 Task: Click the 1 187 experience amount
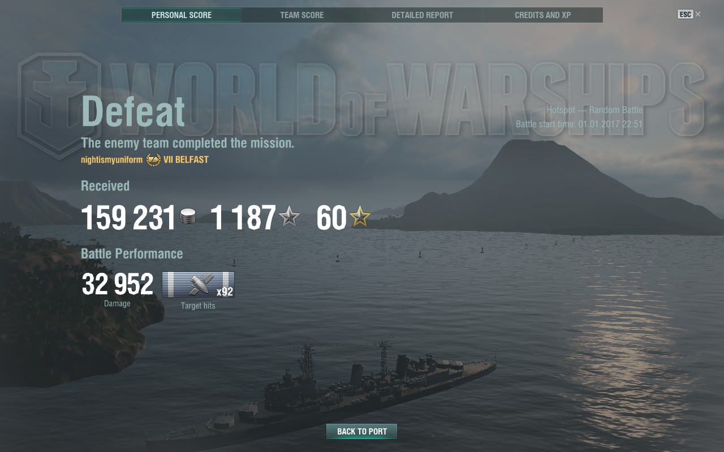coord(243,218)
